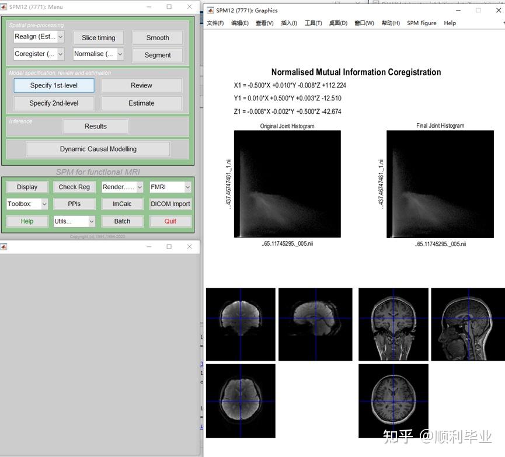Maximize the SPM12 Graphics window
This screenshot has height=457, width=505.
(x=478, y=10)
